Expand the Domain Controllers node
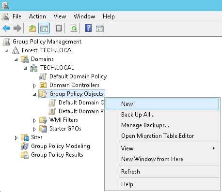 pos(34,86)
